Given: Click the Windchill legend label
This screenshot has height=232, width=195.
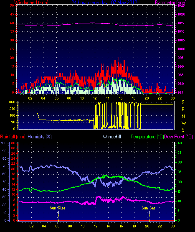Looking at the screenshot, I should [112, 137].
